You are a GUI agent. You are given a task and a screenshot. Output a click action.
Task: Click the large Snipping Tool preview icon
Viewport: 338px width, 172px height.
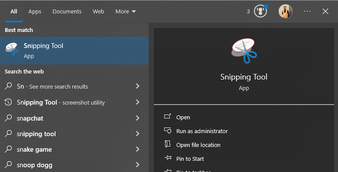point(244,51)
